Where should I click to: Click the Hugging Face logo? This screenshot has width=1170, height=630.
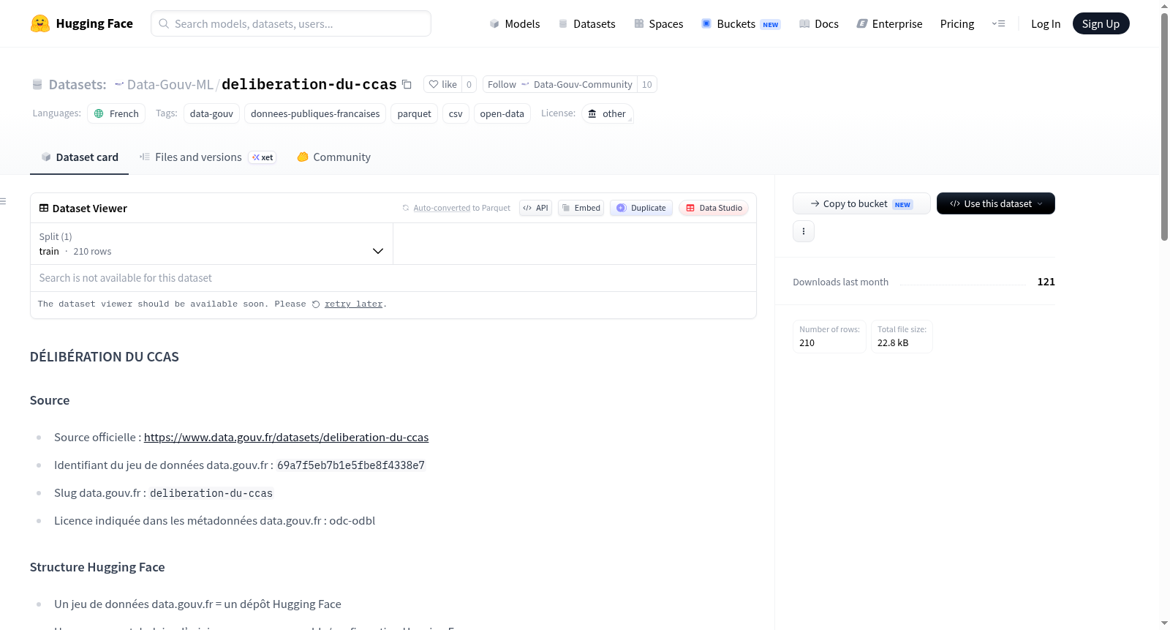(x=81, y=23)
